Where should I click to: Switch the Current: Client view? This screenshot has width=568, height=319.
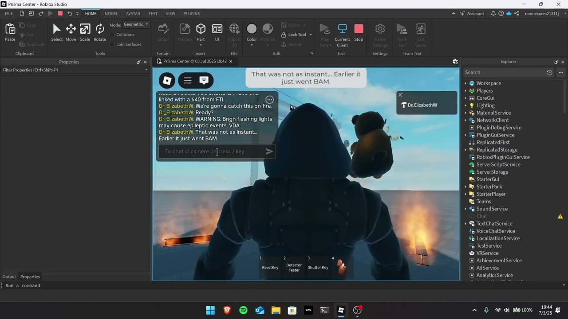tap(342, 35)
